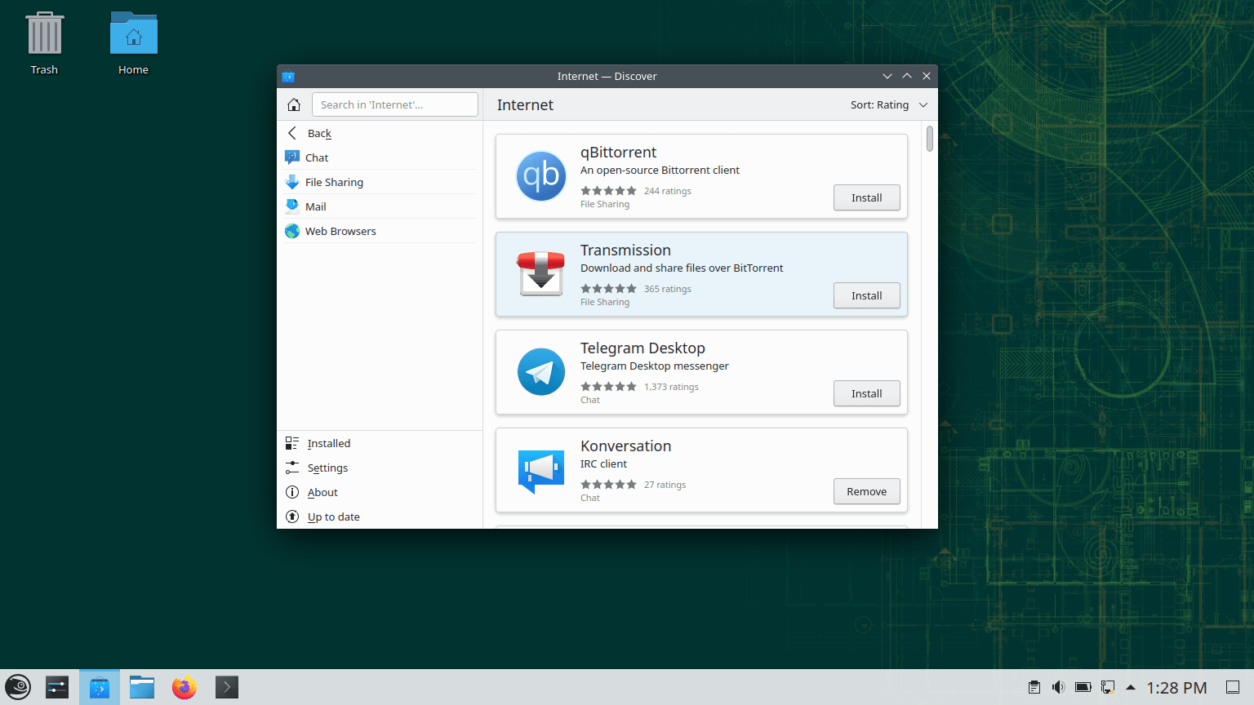Click the Back chevron icon

pyautogui.click(x=292, y=133)
